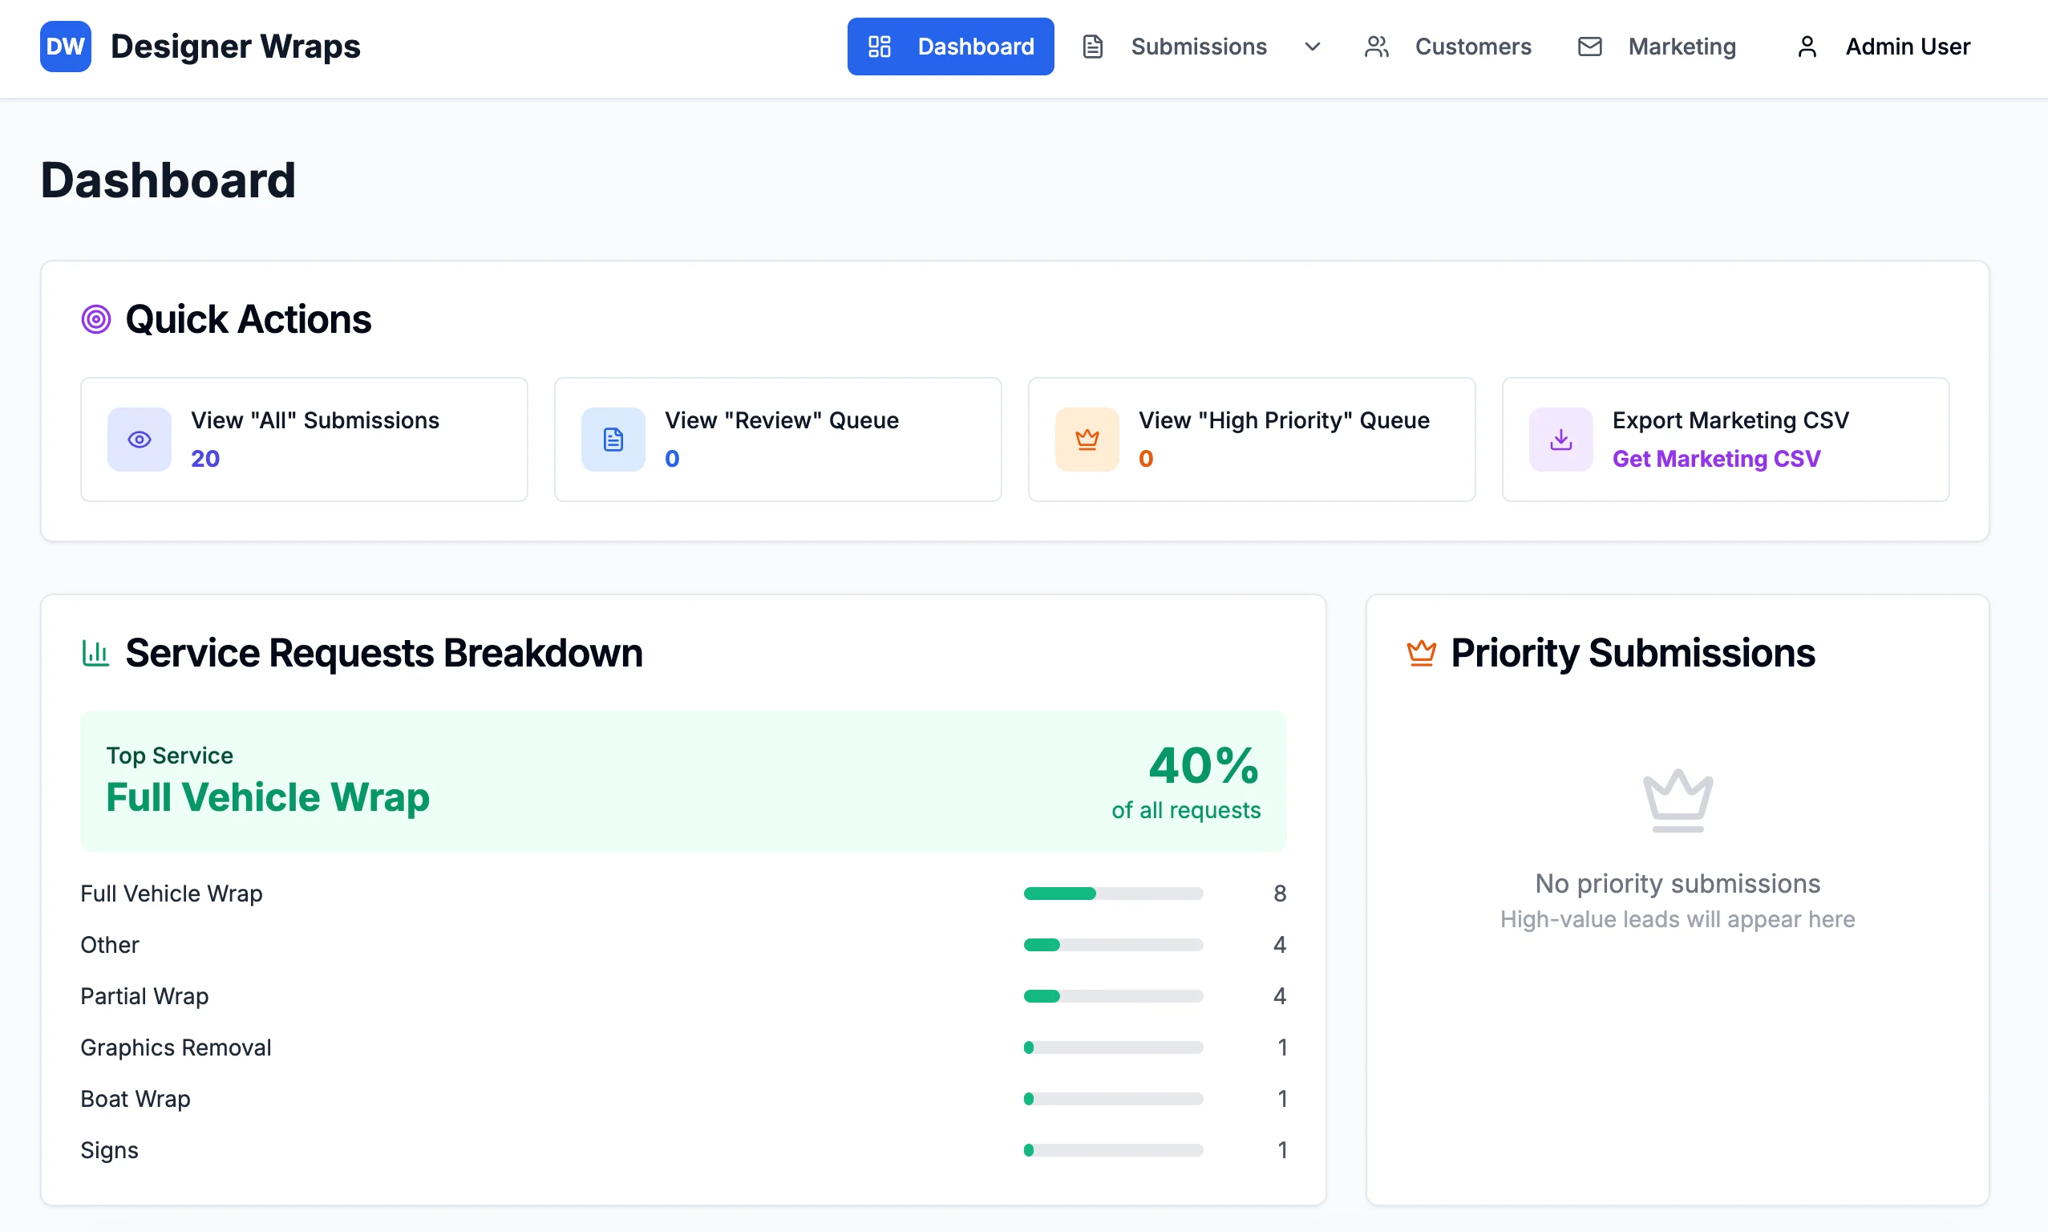This screenshot has width=2048, height=1232.
Task: Click the count 8 for Full Vehicle Wrap
Action: [1280, 894]
